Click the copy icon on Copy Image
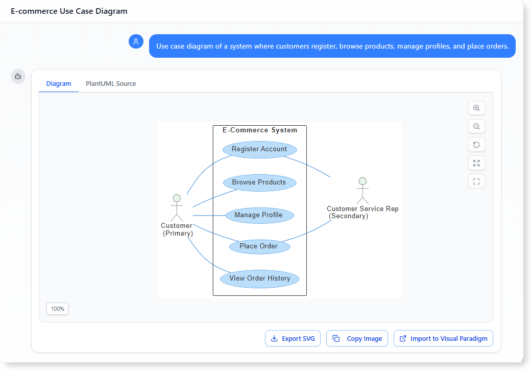The height and width of the screenshot is (371, 531). [x=336, y=338]
